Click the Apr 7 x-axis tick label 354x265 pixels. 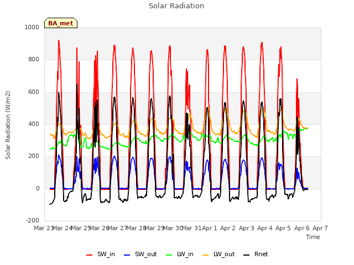coord(320,228)
